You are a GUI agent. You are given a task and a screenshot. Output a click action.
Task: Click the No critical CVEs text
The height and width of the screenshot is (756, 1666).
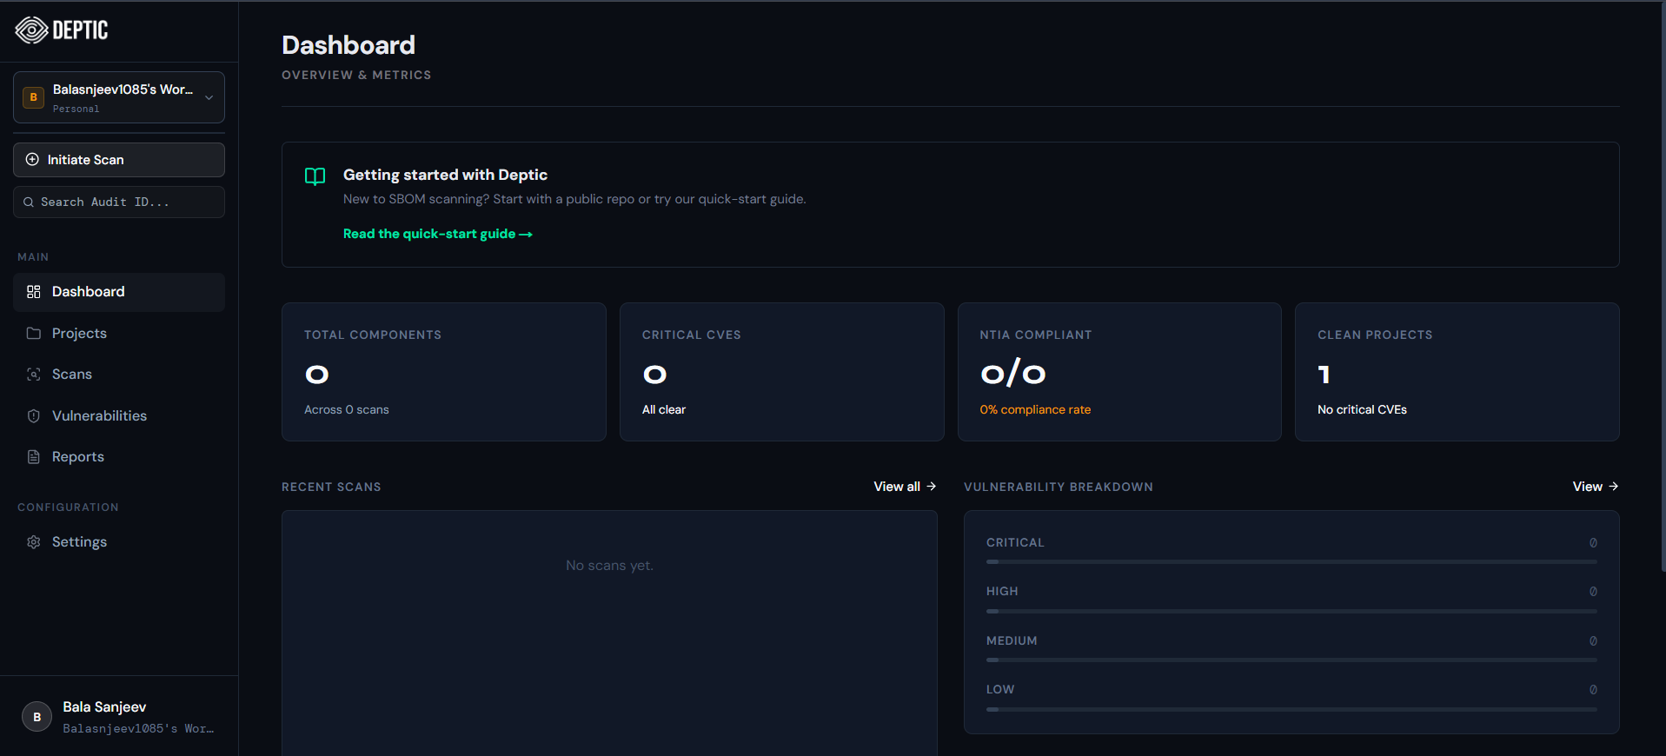[1362, 410]
